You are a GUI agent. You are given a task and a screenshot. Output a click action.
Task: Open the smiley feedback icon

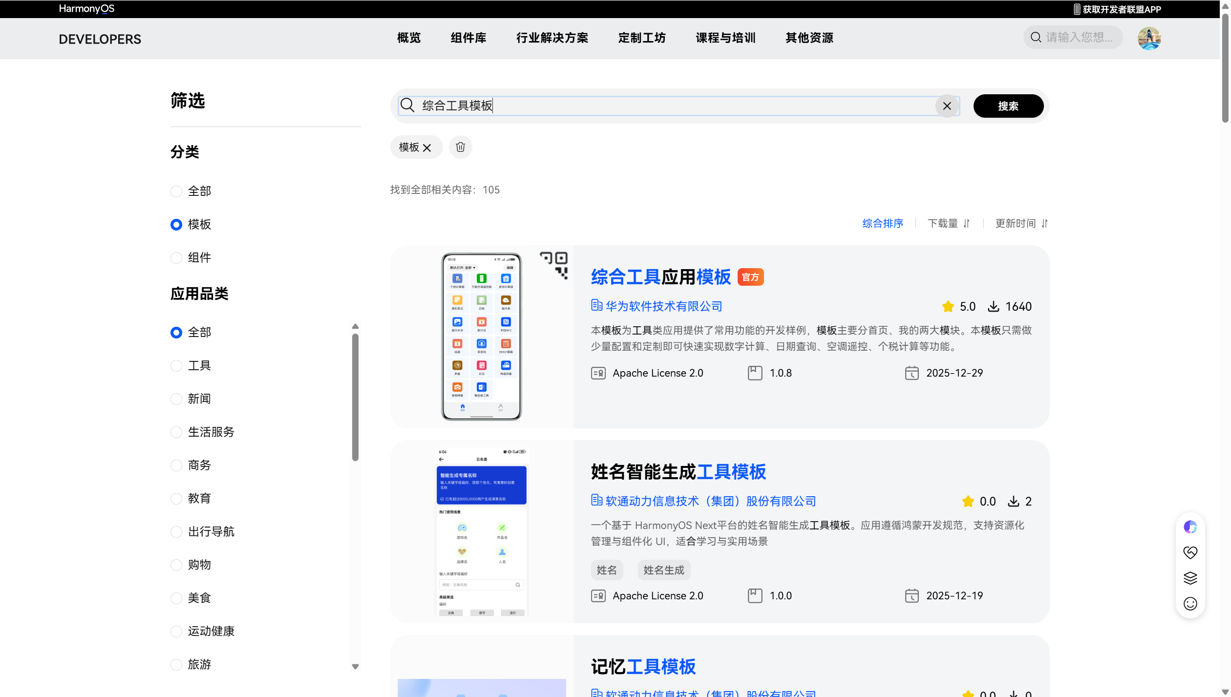(x=1190, y=604)
